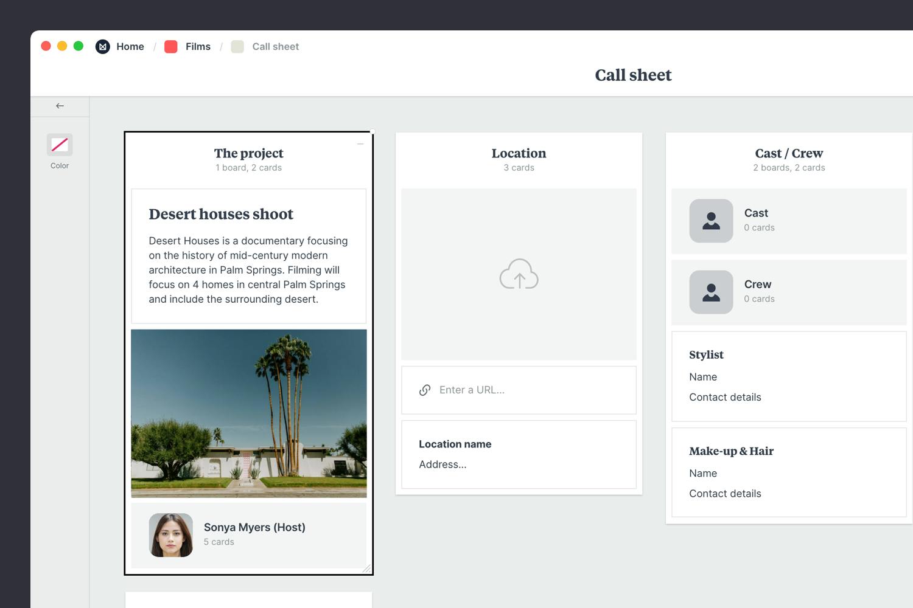Click the project column resize handle

pos(366,568)
